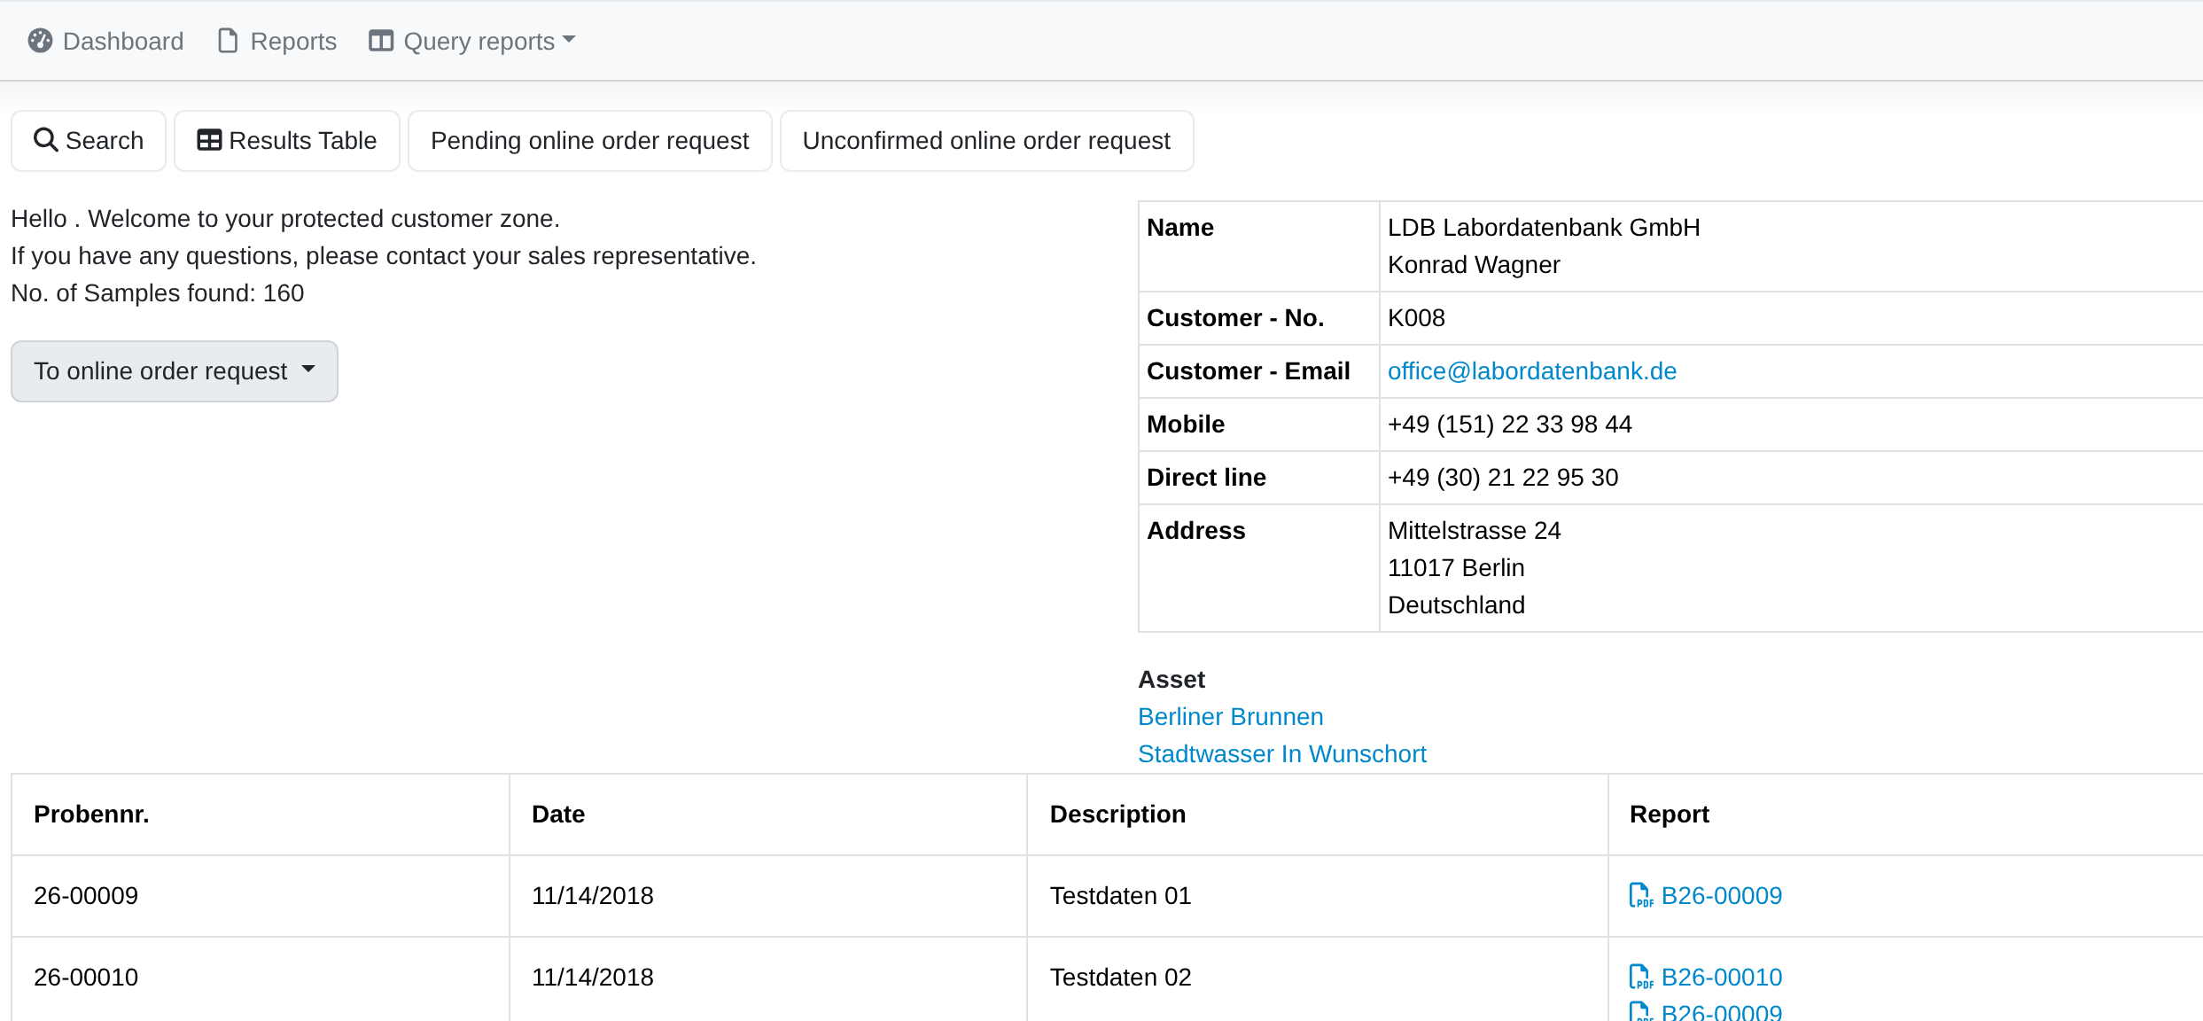Click the Reports document icon
The width and height of the screenshot is (2203, 1021).
[228, 41]
